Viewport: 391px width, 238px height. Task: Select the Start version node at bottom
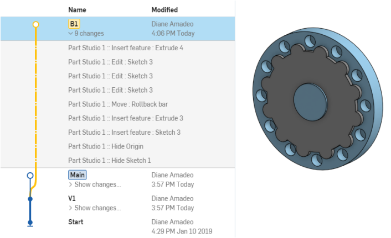30,223
